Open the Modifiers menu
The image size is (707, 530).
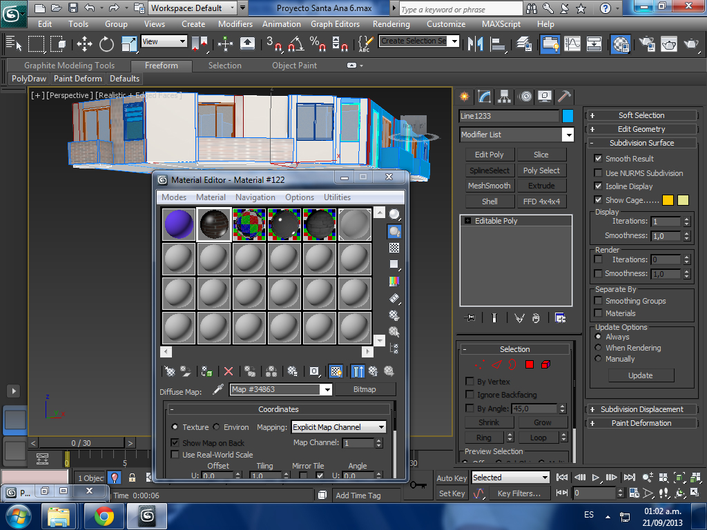(235, 24)
